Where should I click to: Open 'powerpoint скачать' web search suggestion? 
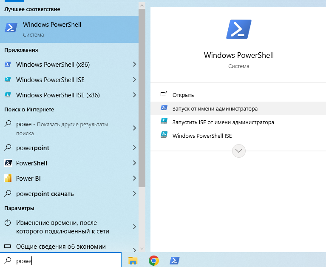click(x=45, y=194)
